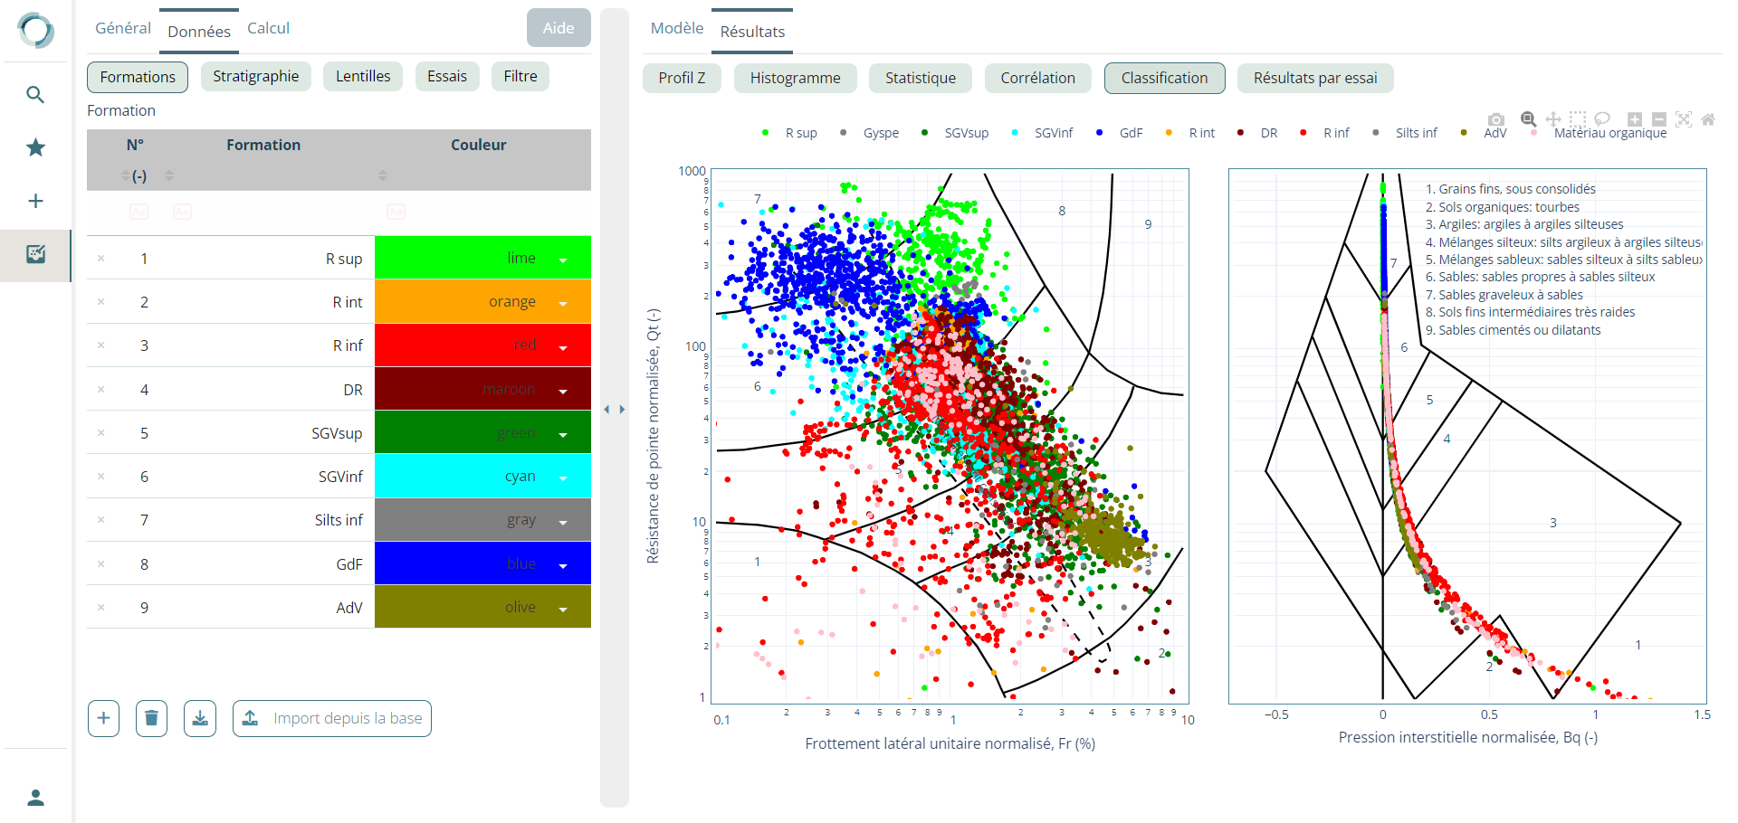This screenshot has width=1738, height=823.
Task: Open color dropdown for R sup row
Action: tap(563, 260)
